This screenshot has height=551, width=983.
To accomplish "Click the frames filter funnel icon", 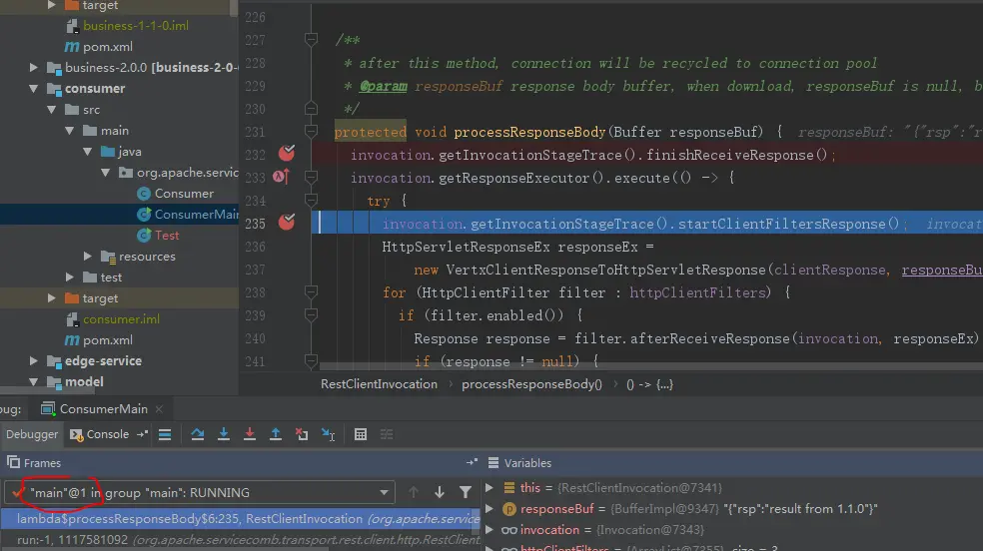I will 466,492.
